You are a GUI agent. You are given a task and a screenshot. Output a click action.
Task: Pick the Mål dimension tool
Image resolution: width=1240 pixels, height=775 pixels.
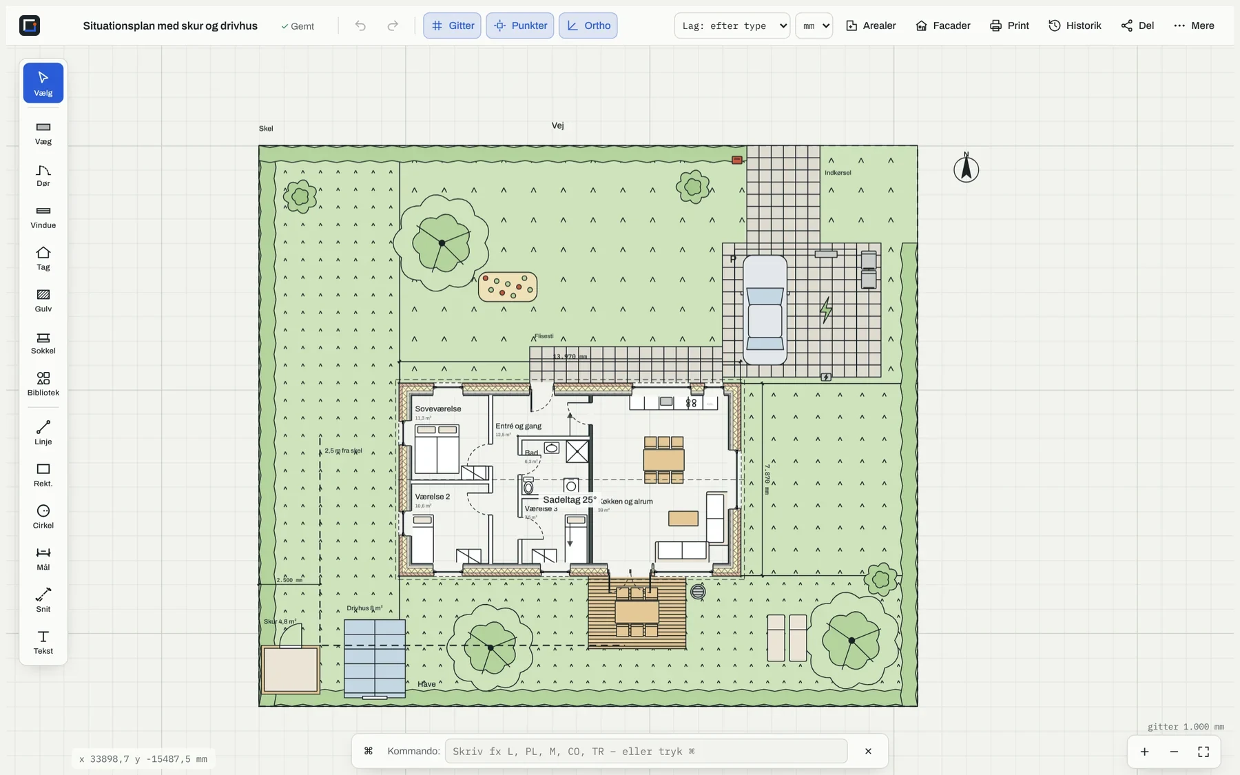coord(43,559)
